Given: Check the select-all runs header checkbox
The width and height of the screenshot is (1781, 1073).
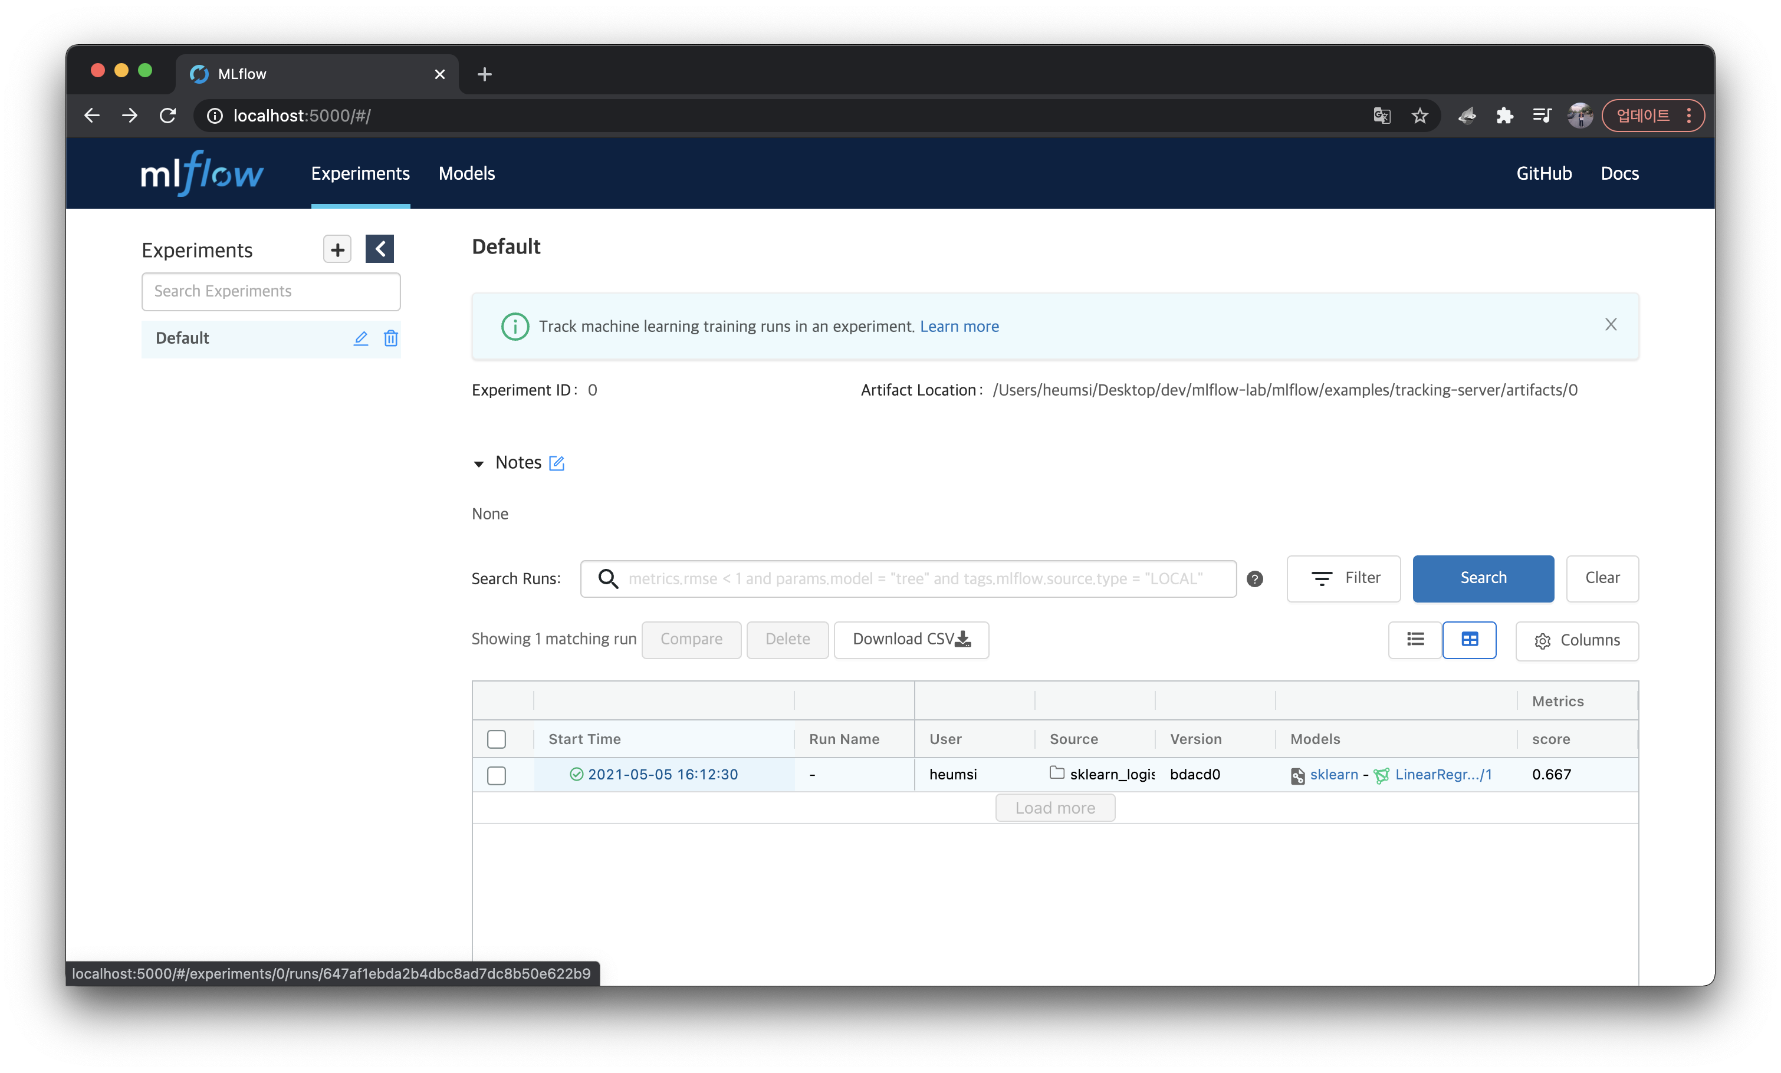Looking at the screenshot, I should [x=497, y=739].
